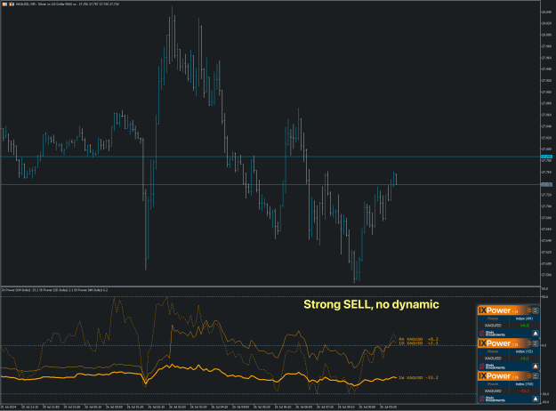Click the '1W XAGUSD -33.2' line label
The height and width of the screenshot is (411, 556).
tap(418, 378)
